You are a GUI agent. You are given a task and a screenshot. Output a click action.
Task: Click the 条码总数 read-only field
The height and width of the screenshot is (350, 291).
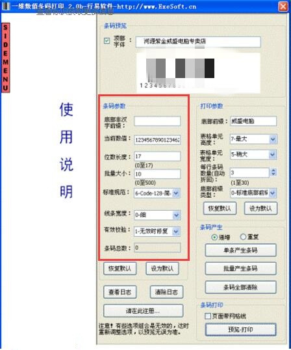click(x=157, y=248)
